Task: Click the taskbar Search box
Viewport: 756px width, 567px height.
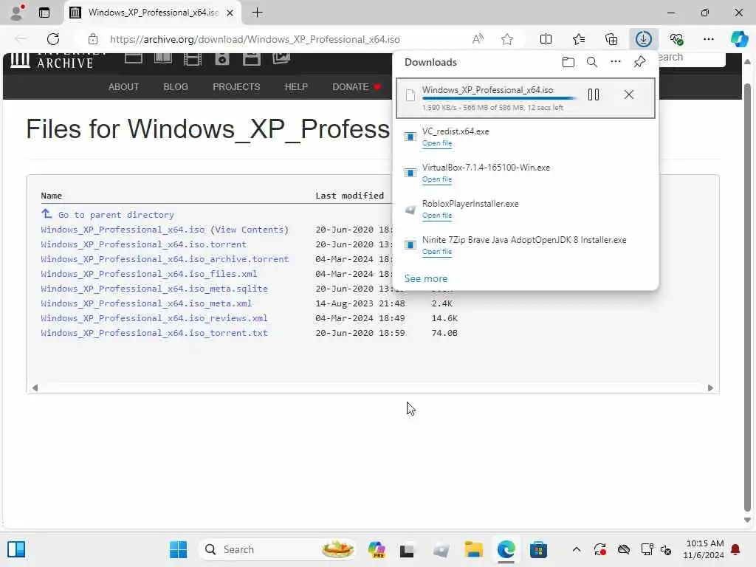Action: [278, 549]
